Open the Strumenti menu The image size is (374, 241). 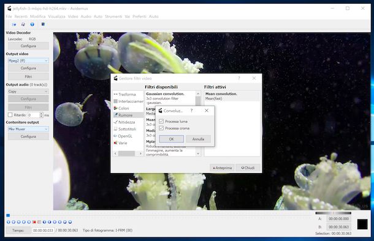pyautogui.click(x=113, y=17)
